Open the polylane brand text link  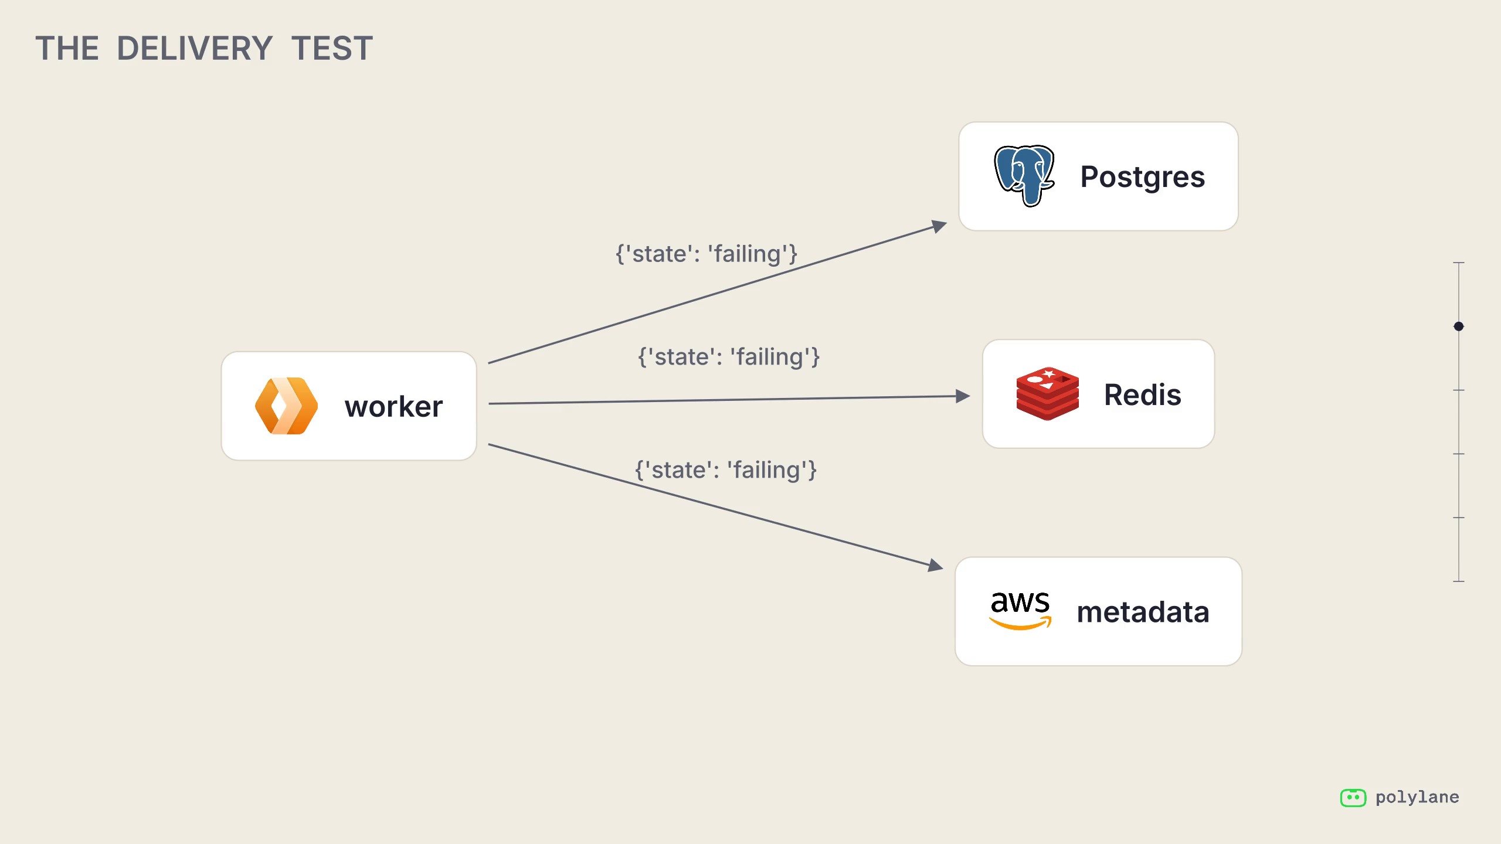coord(1417,798)
